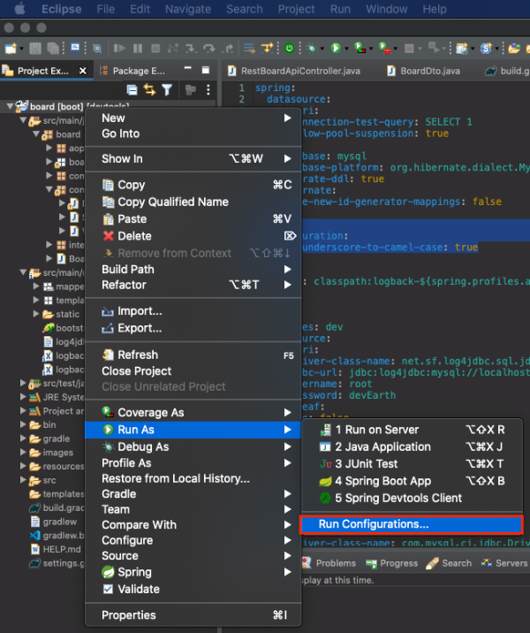530x633 pixels.
Task: Switch to RestBoardApiController.java editor tab
Action: pyautogui.click(x=294, y=71)
